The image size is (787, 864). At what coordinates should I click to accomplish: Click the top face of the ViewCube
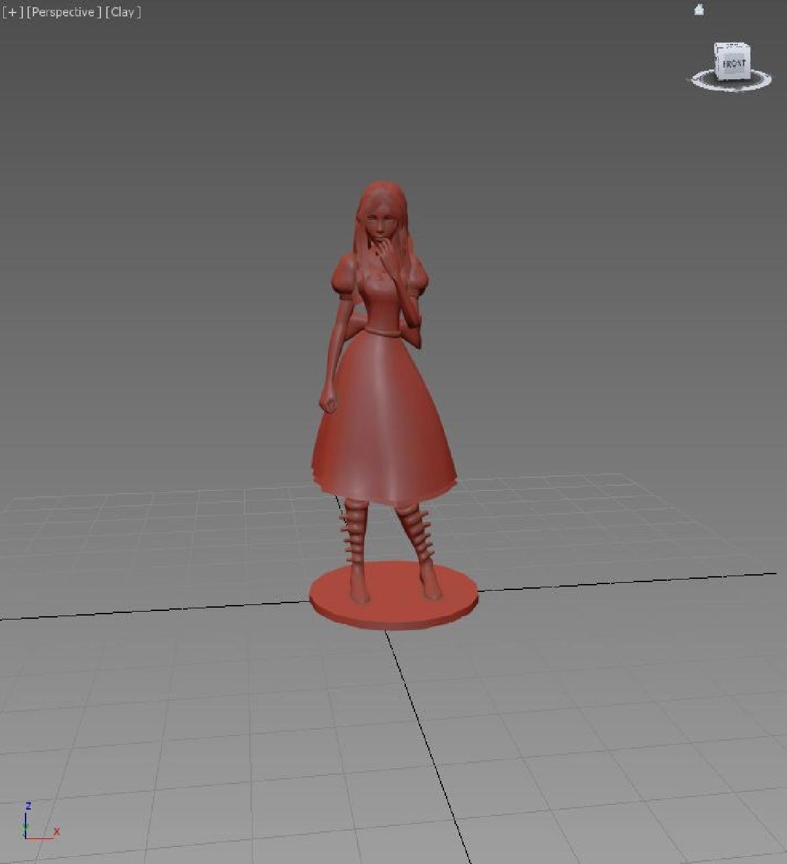733,45
